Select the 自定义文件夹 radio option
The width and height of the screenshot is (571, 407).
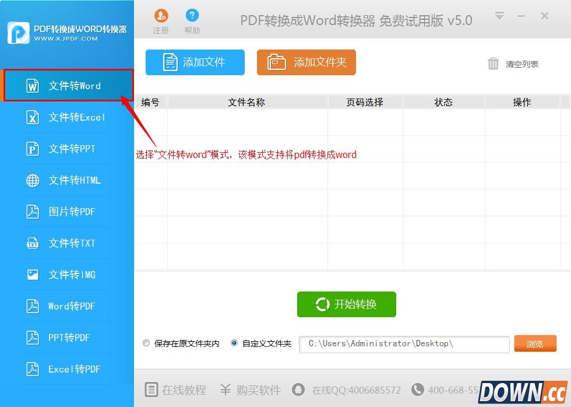234,343
